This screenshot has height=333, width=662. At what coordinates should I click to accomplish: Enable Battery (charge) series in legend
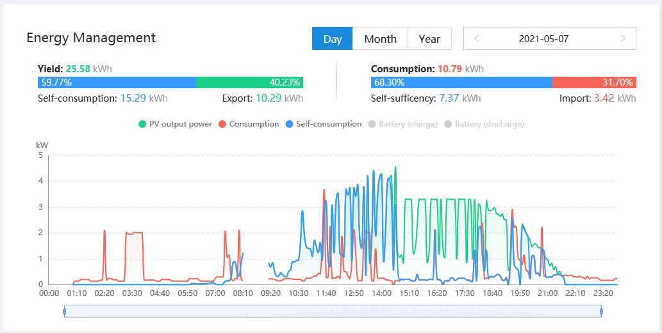tap(402, 124)
